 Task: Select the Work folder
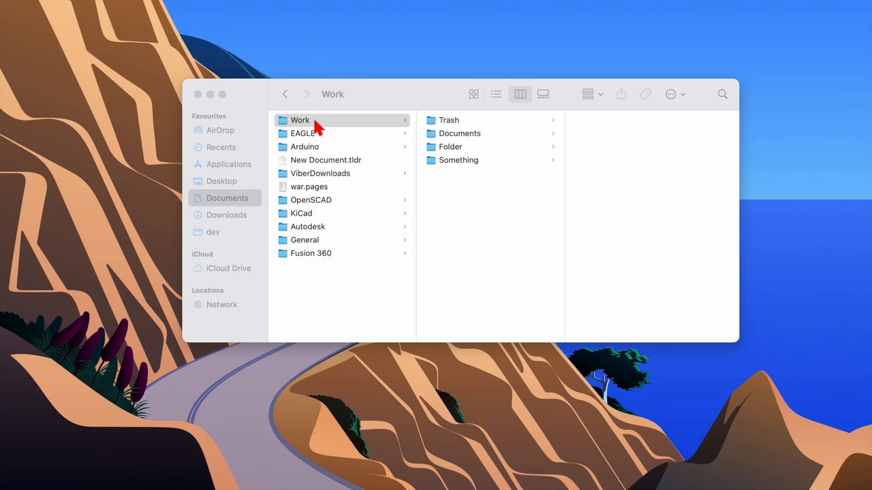[342, 120]
